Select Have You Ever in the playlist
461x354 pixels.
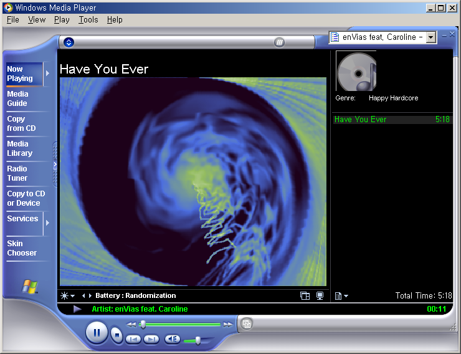392,120
